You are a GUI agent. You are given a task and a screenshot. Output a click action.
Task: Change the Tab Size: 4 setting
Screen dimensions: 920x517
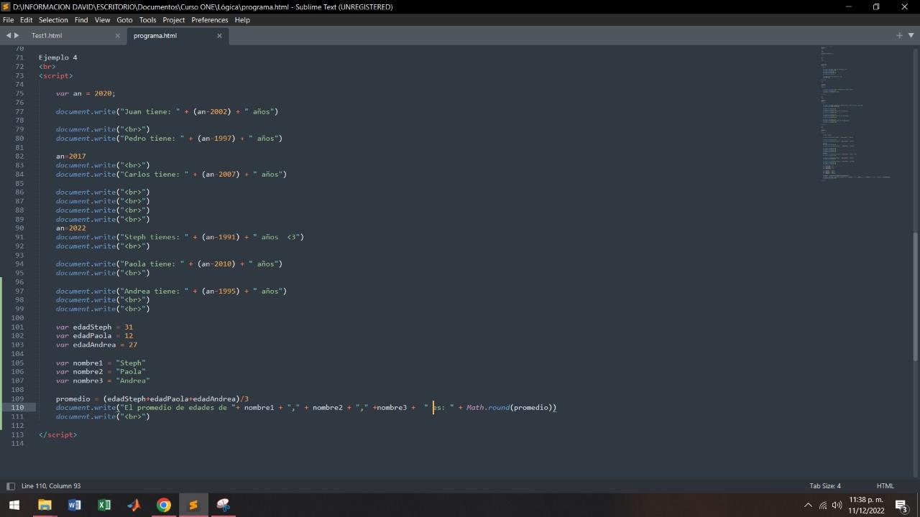pyautogui.click(x=825, y=486)
